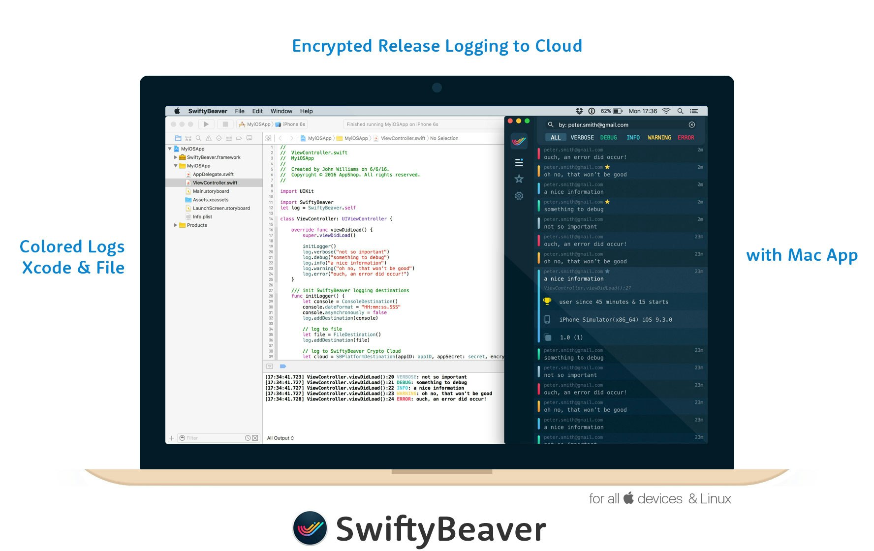The image size is (874, 551).
Task: Open the Xcode issue navigator warning triangle
Action: pyautogui.click(x=209, y=138)
